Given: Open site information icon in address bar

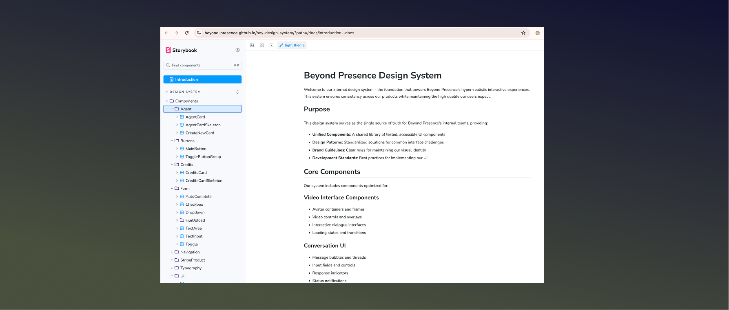Looking at the screenshot, I should click(x=199, y=33).
